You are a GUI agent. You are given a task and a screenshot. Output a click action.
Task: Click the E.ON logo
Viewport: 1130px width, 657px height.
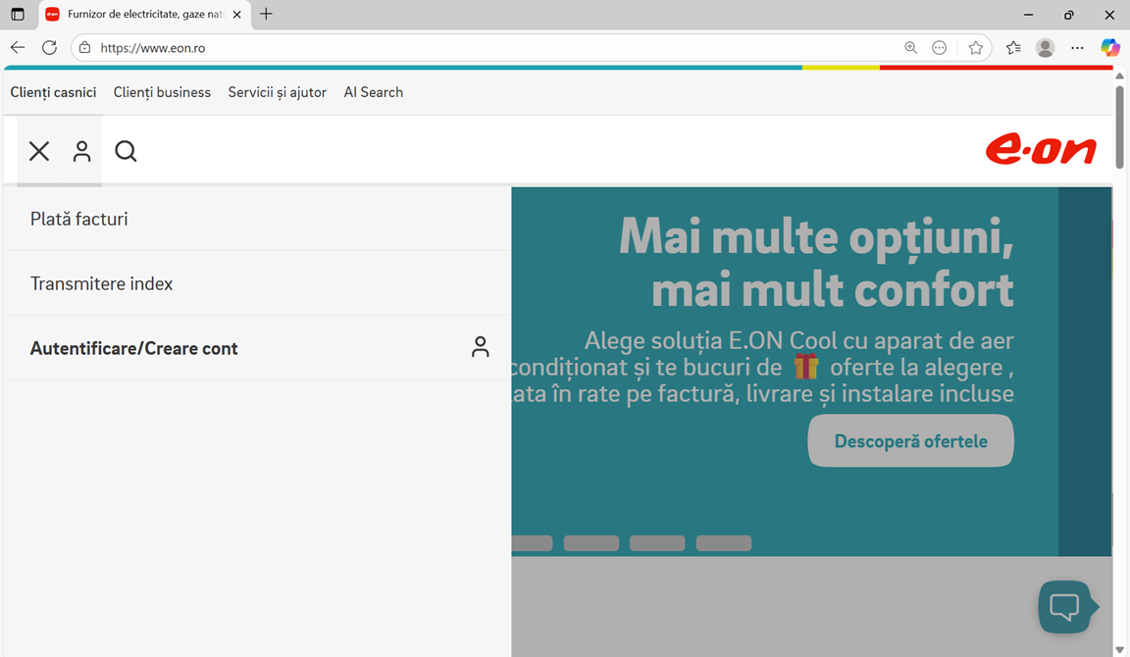(1041, 149)
